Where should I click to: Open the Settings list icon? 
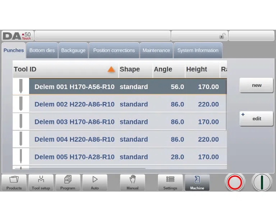(170, 183)
